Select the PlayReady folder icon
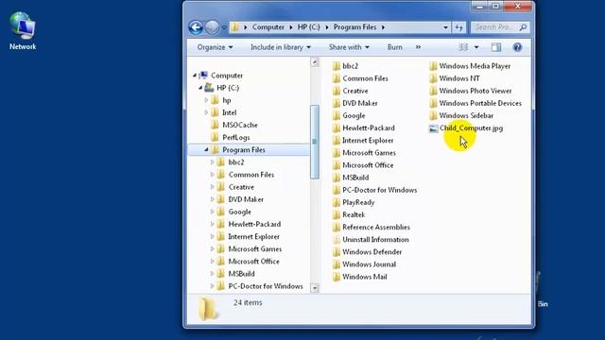 337,202
